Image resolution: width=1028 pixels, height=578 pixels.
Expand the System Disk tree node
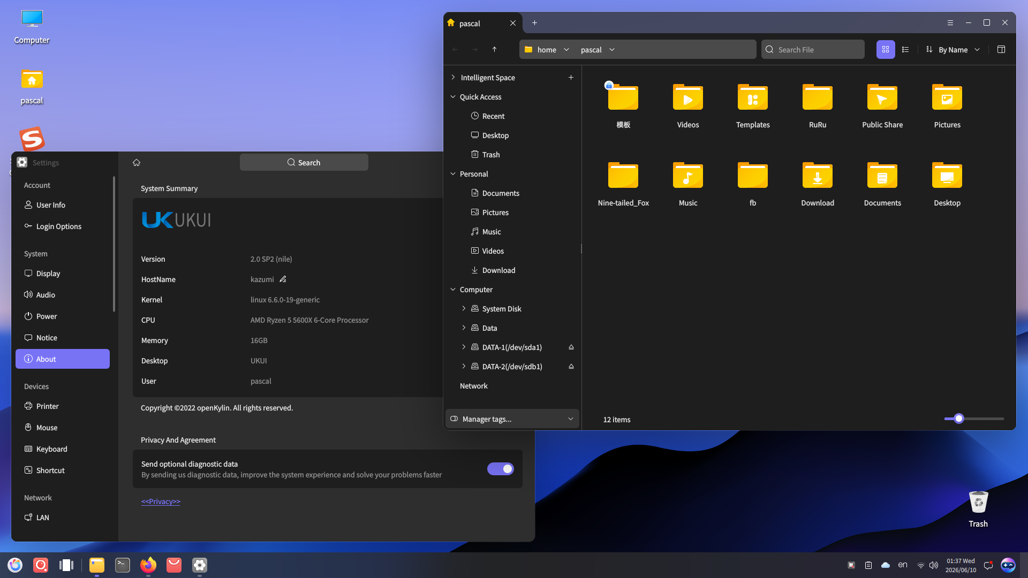click(x=464, y=308)
